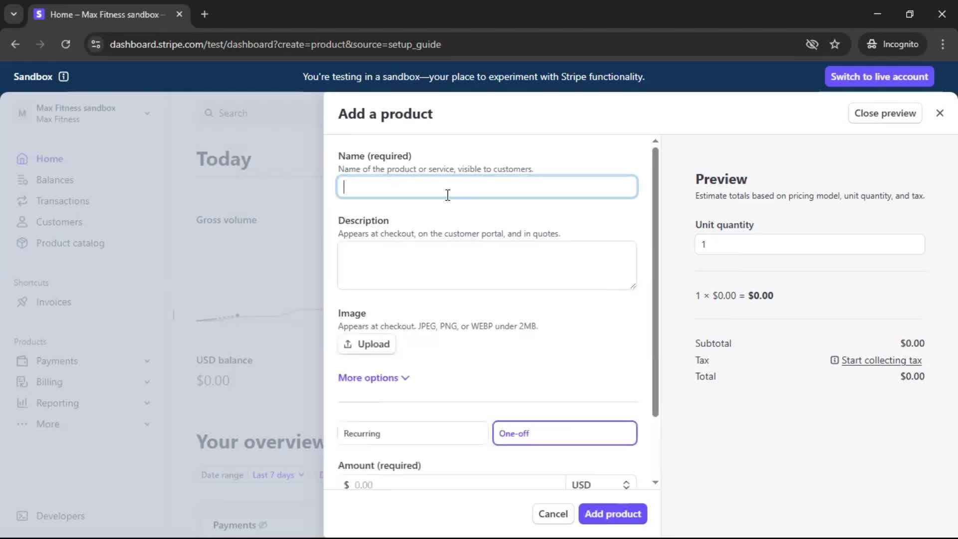Click the Invoices pin icon
Image resolution: width=958 pixels, height=539 pixels.
(22, 302)
